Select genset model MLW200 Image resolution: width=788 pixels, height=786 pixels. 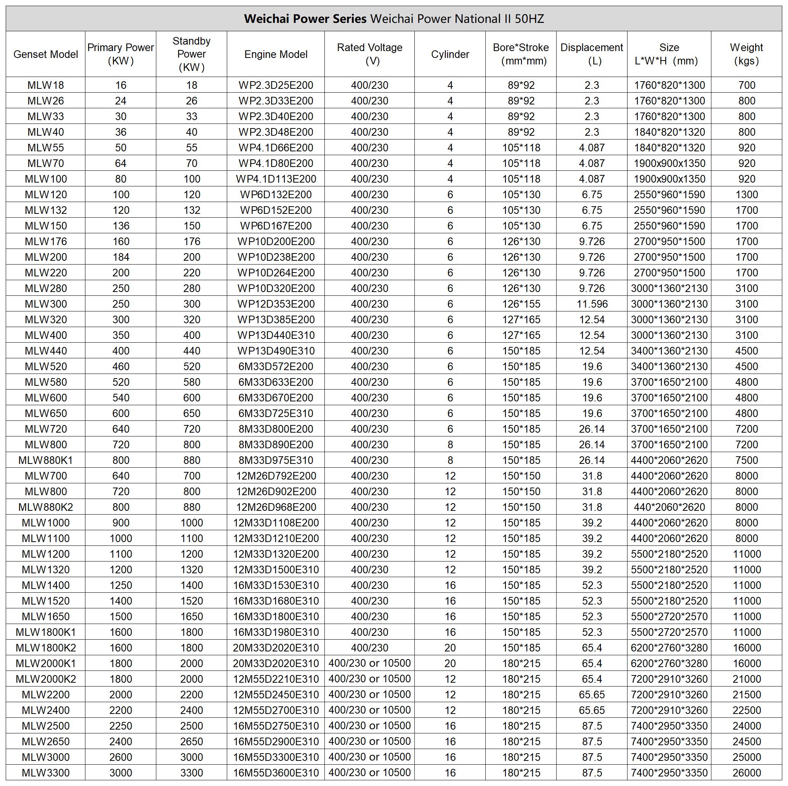(46, 257)
